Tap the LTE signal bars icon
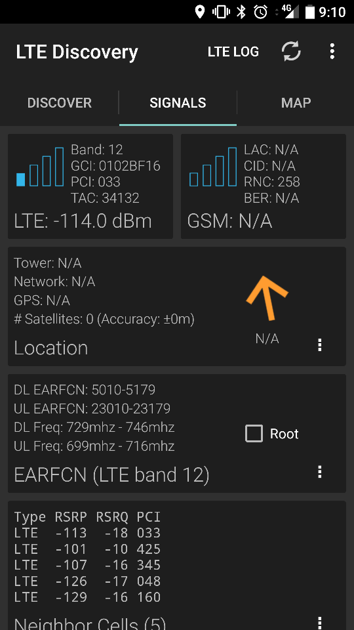 click(40, 167)
